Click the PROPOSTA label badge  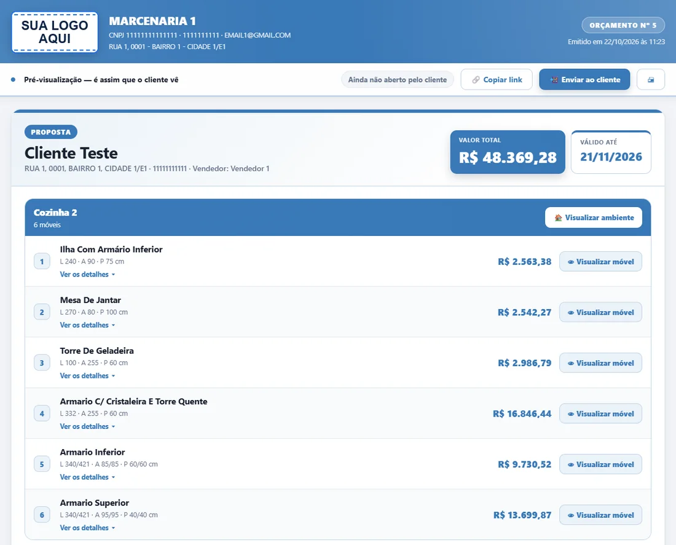(51, 132)
